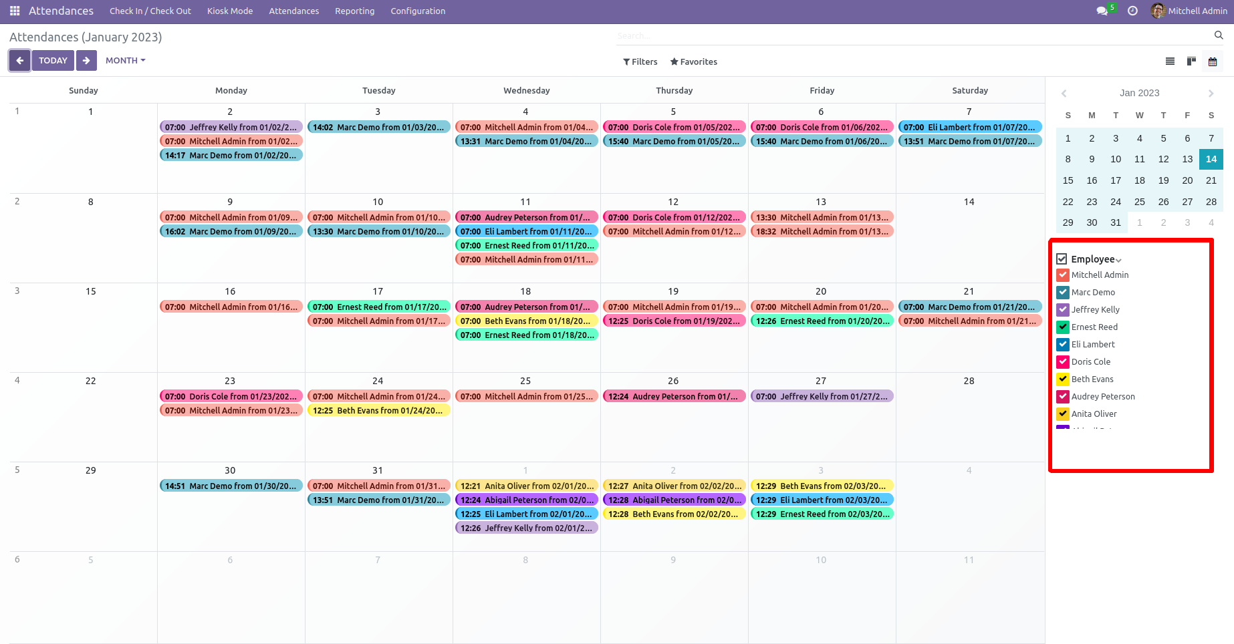Open Ernest Reed event on January 17
The width and height of the screenshot is (1234, 644).
379,307
